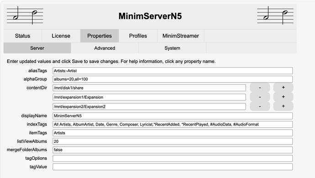Open help for the aliasTags property name
Image resolution: width=315 pixels, height=178 pixels.
pyautogui.click(x=37, y=71)
